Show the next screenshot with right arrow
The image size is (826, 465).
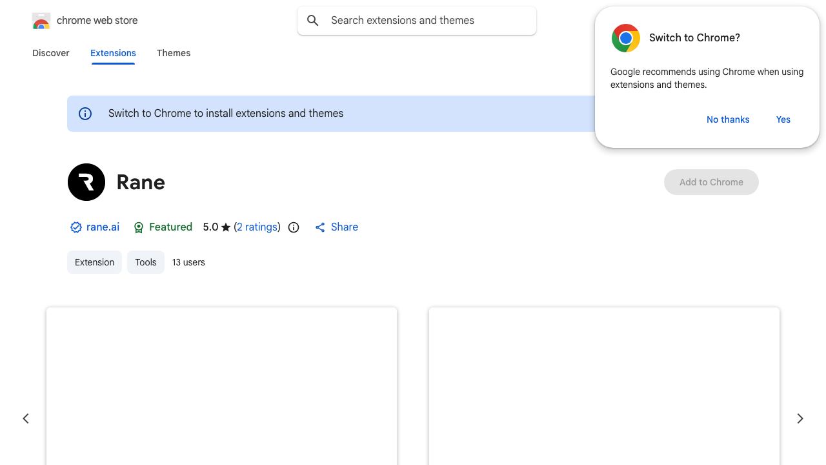[x=800, y=418]
